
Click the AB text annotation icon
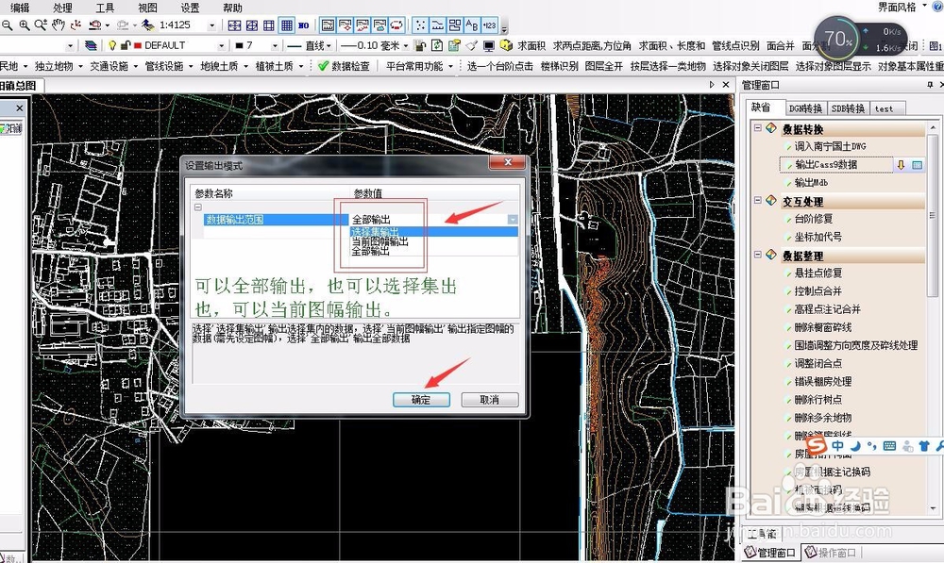[472, 25]
